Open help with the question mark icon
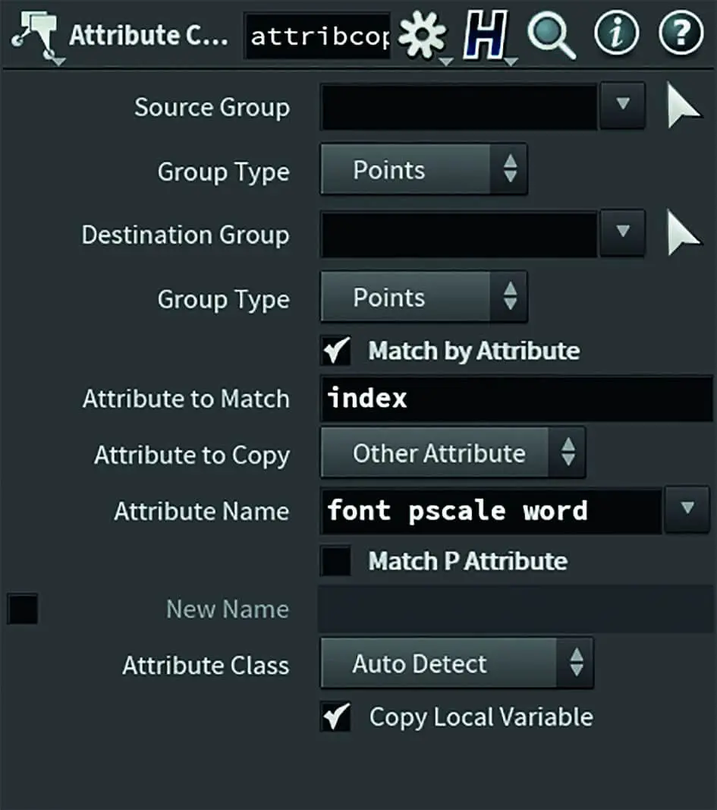 [x=679, y=35]
